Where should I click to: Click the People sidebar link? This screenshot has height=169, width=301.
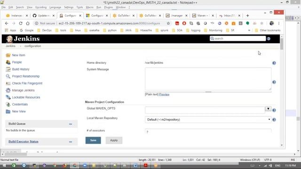[17, 62]
